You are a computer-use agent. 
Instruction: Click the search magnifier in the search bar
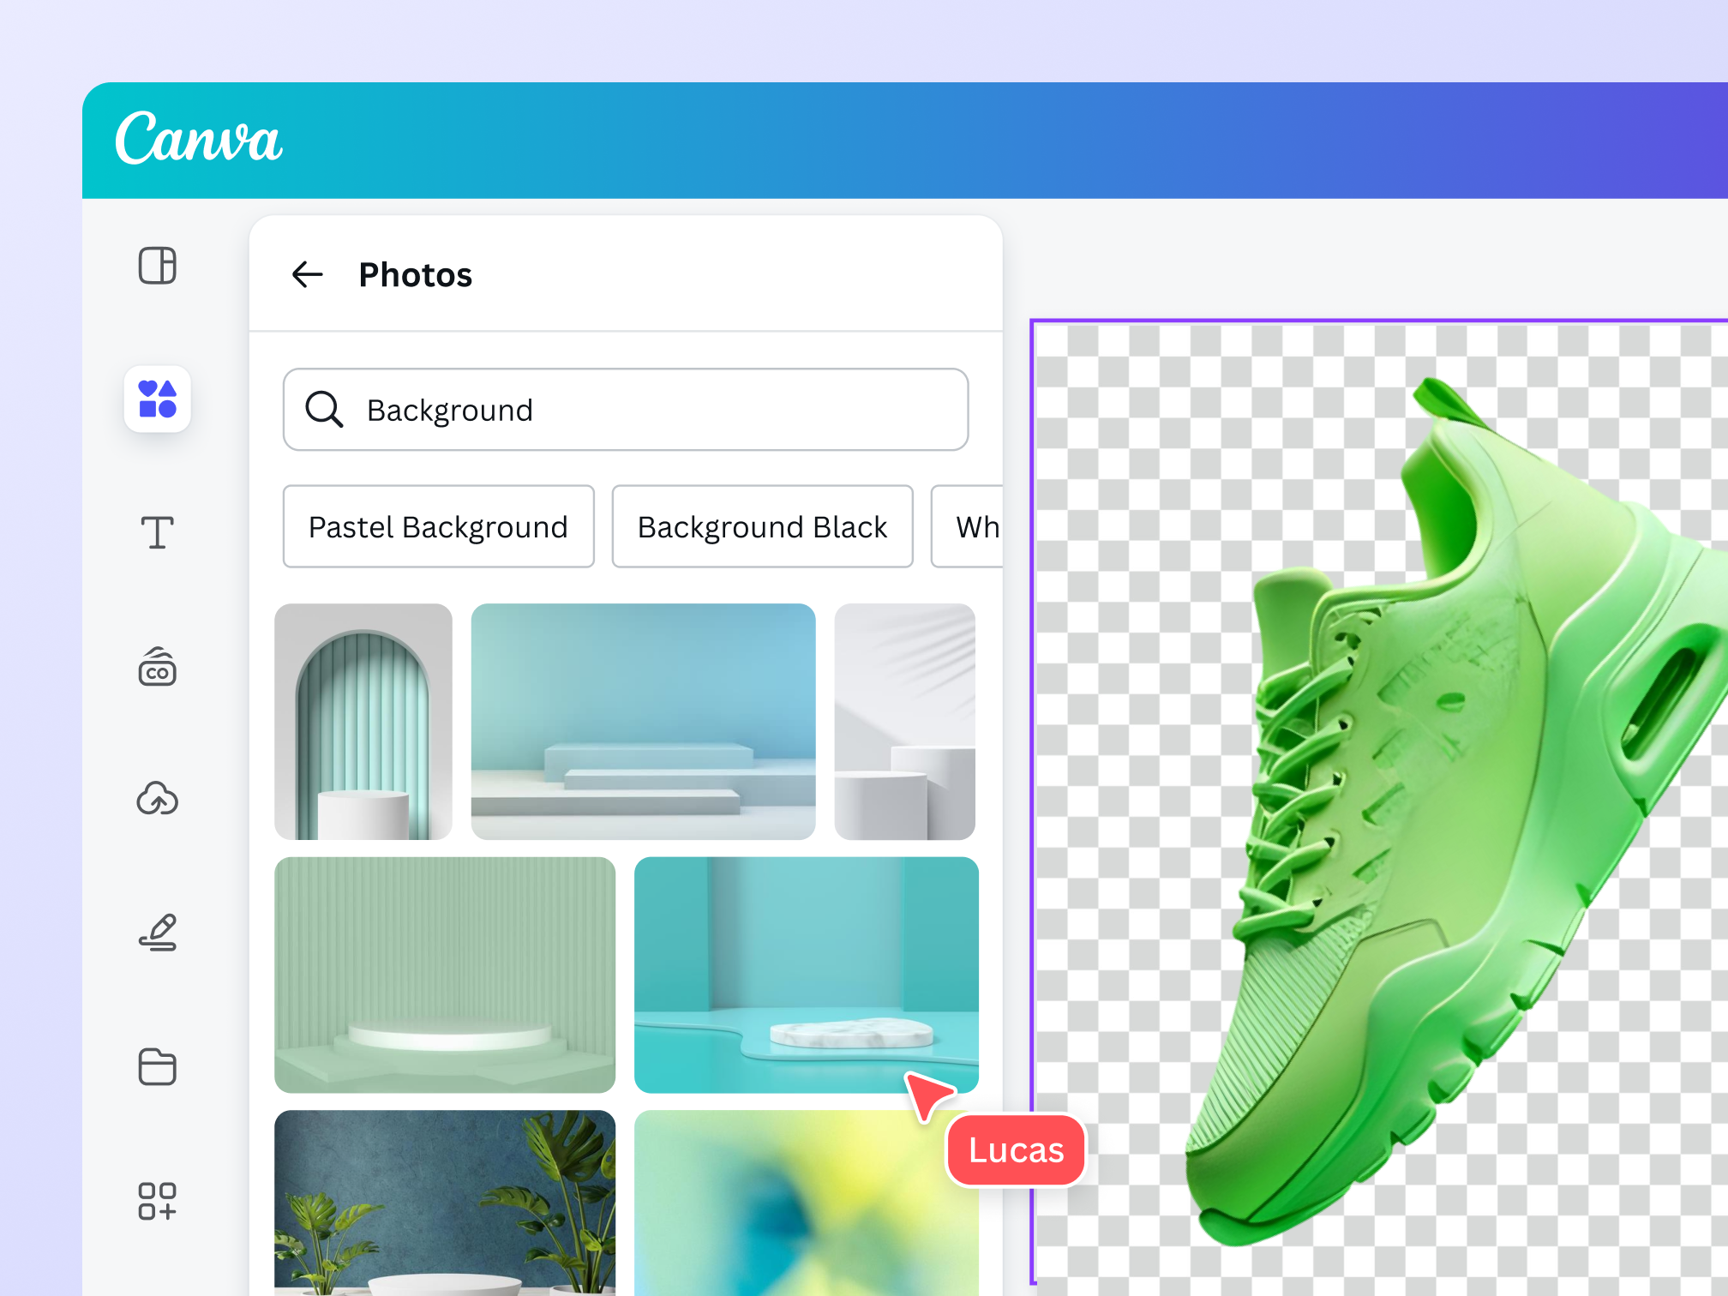(323, 410)
